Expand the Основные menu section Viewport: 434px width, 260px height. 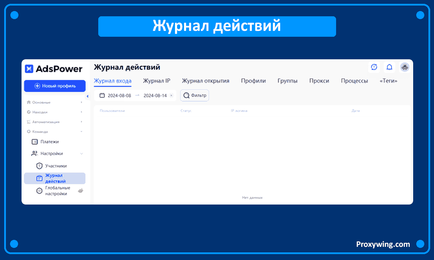(55, 102)
